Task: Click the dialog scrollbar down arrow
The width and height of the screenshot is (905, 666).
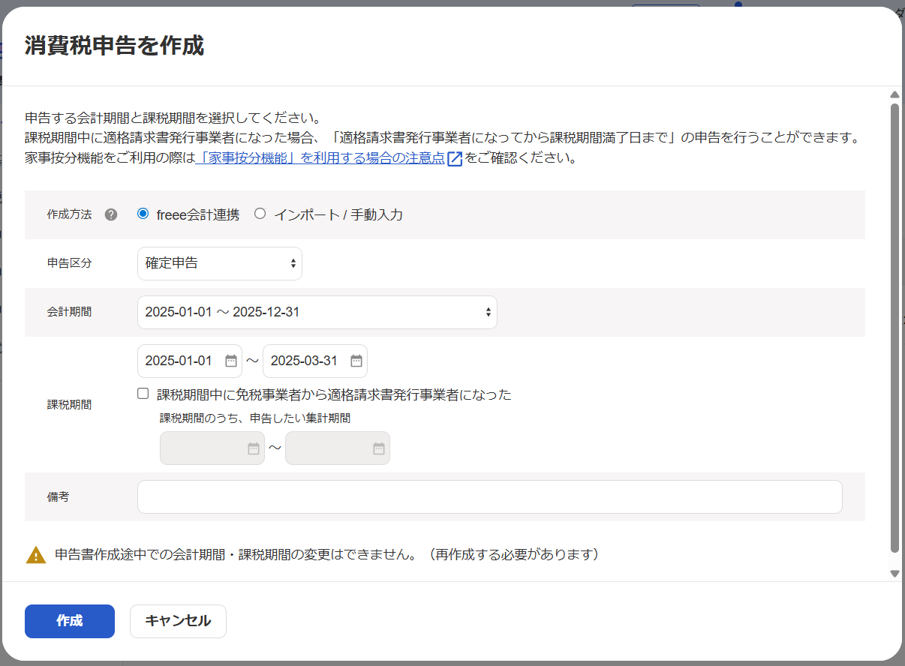Action: click(894, 574)
